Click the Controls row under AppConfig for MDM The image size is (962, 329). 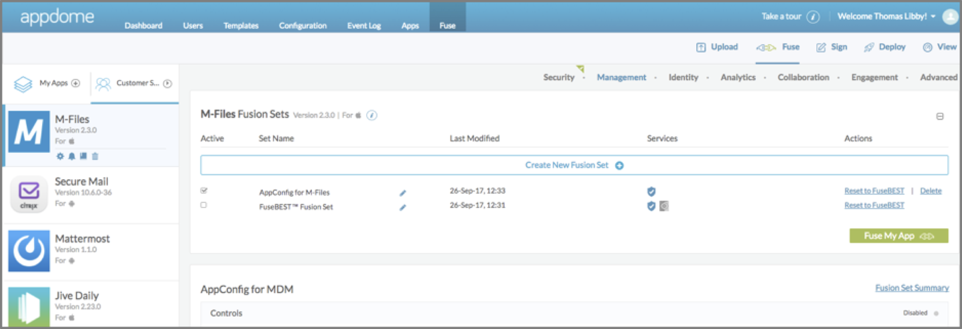click(x=574, y=314)
